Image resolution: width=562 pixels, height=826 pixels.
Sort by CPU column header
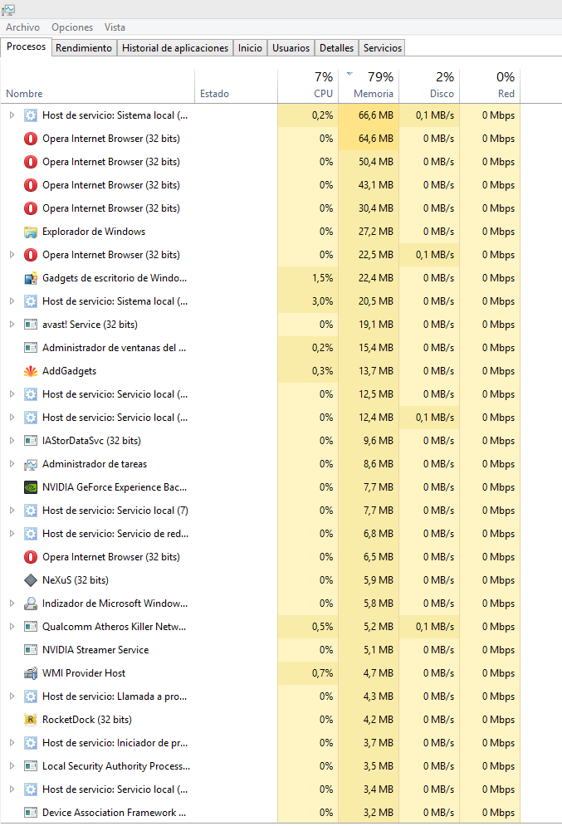(x=308, y=86)
